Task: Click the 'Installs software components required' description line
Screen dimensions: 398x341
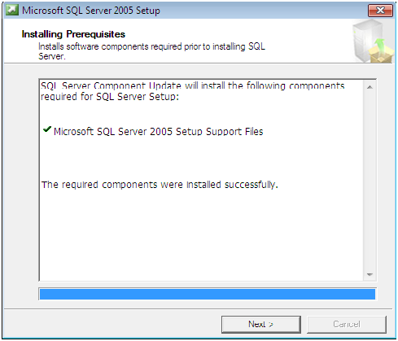Action: (x=151, y=46)
